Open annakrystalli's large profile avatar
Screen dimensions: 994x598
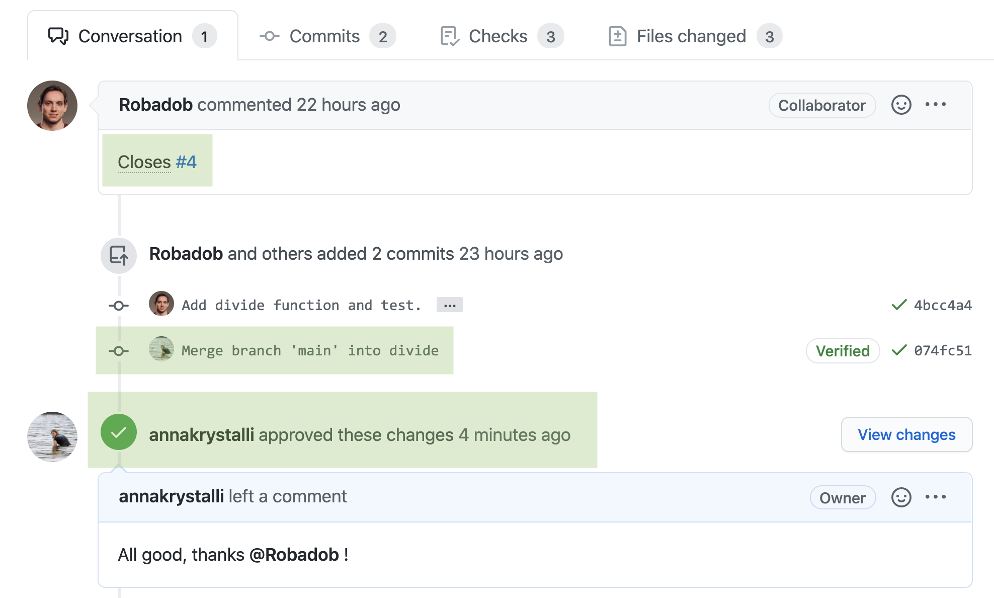click(x=52, y=437)
